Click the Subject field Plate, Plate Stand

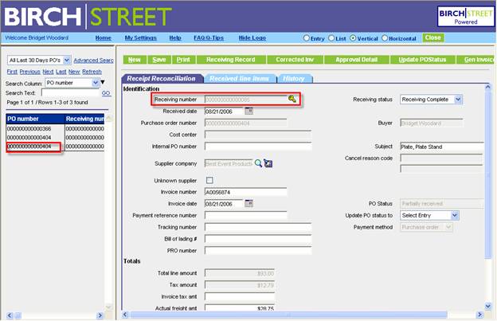pos(442,147)
